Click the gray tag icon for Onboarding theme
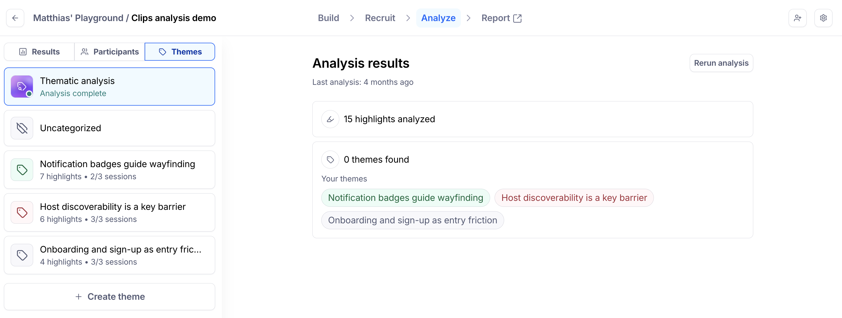The height and width of the screenshot is (318, 842). coord(22,255)
